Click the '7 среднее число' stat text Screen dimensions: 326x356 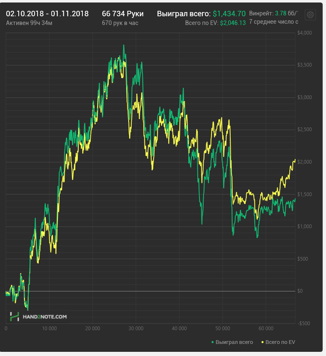tap(274, 22)
